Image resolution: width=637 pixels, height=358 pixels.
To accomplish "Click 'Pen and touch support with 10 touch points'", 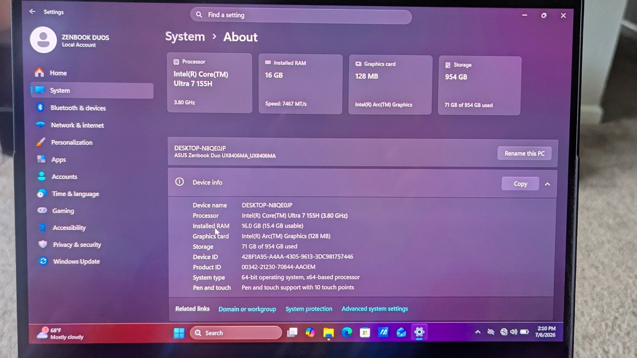I will pyautogui.click(x=298, y=287).
